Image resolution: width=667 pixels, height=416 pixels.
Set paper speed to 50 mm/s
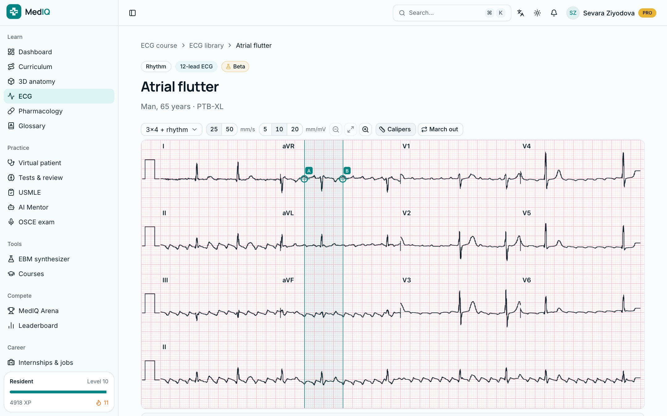[229, 129]
